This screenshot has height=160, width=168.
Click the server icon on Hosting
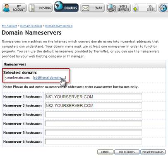click(32, 8)
